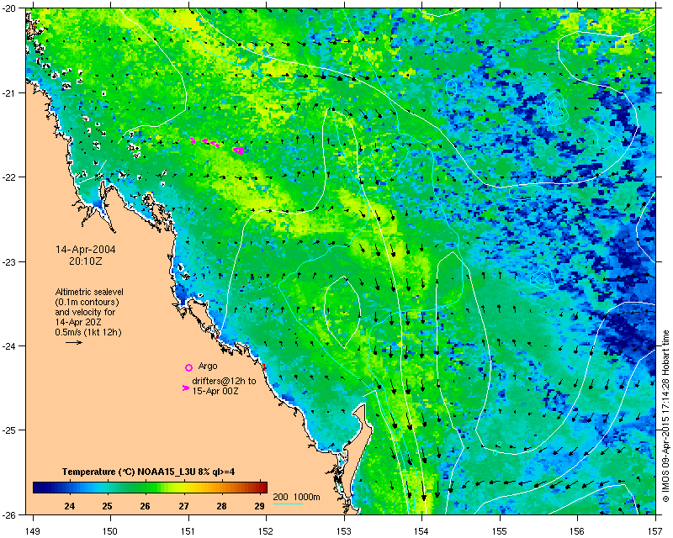
Task: Click the magenta drifter track near 151.6E
Action: click(x=239, y=150)
